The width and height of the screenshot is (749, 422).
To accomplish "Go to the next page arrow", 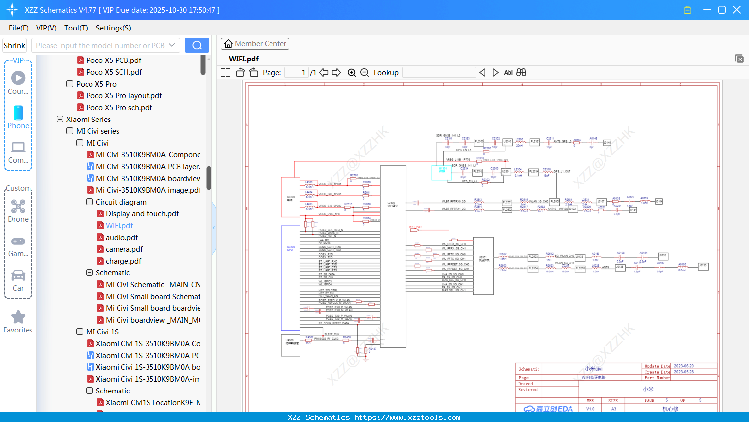I will click(336, 73).
